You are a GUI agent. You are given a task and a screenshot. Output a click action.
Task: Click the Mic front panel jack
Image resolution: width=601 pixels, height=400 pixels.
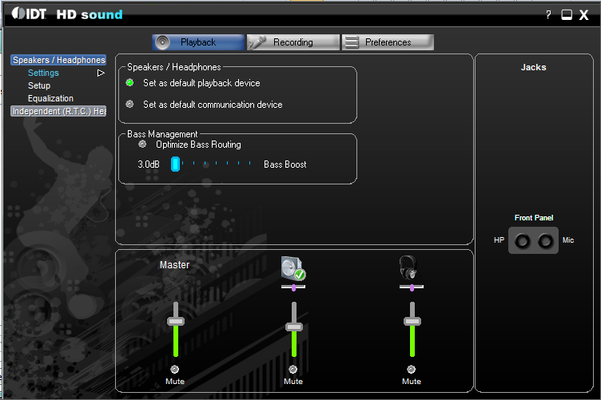tap(546, 240)
